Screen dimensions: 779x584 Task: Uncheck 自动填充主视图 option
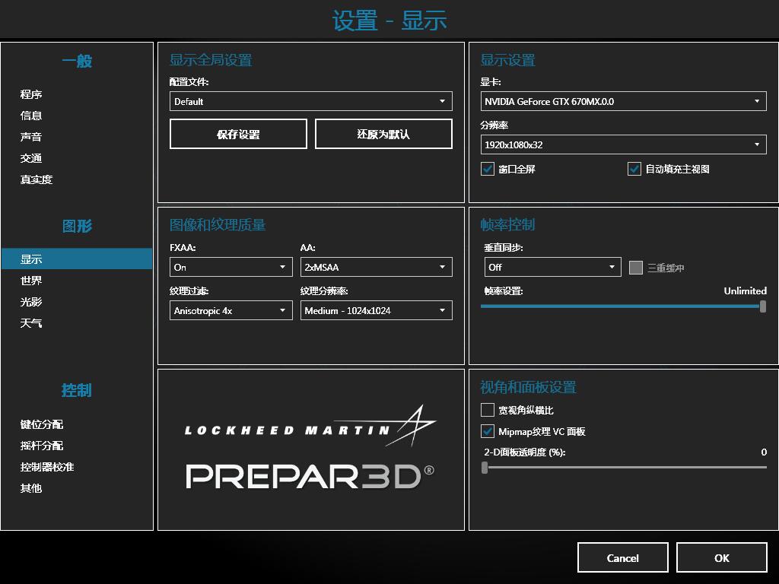[x=634, y=169]
